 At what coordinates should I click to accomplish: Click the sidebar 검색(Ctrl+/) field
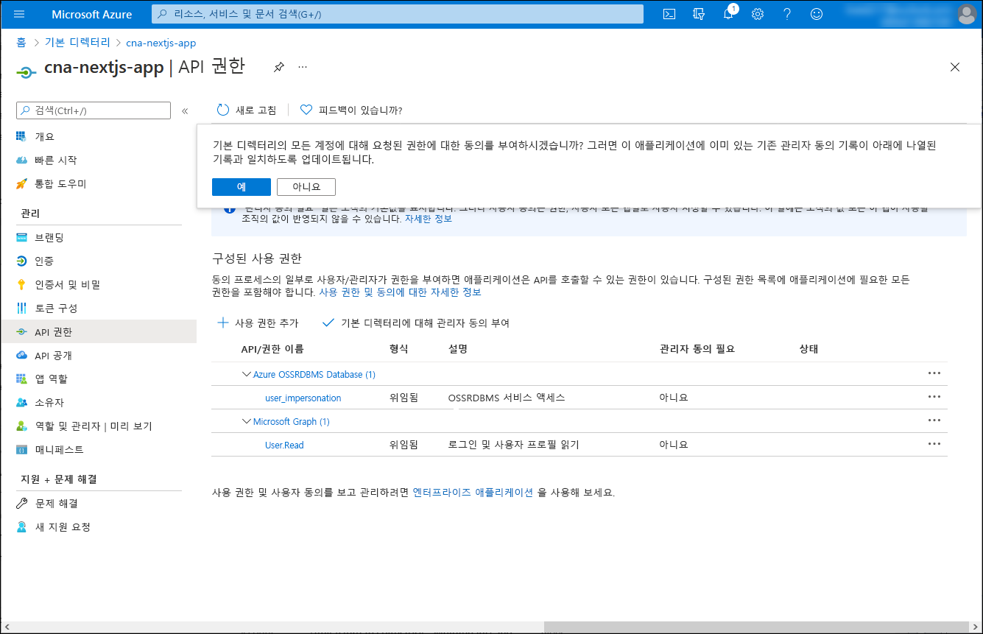click(x=94, y=110)
